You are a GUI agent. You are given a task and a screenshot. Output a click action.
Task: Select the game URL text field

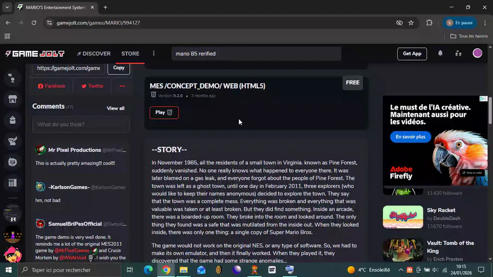[x=68, y=68]
